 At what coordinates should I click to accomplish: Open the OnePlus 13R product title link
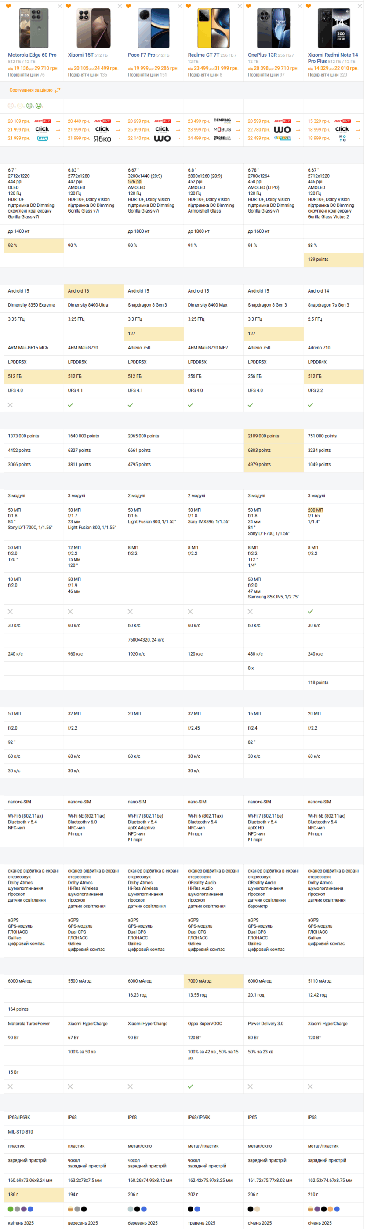[262, 55]
